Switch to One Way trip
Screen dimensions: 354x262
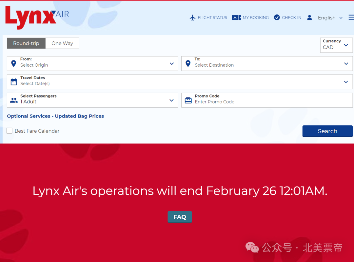pos(62,43)
